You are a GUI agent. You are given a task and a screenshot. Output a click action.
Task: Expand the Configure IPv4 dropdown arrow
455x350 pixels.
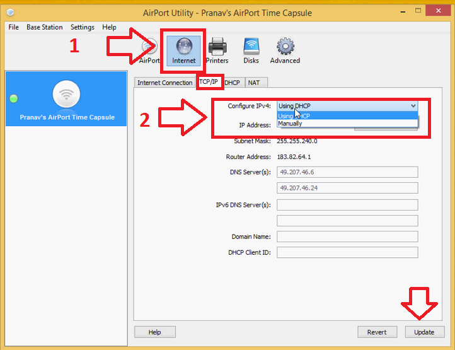[413, 106]
